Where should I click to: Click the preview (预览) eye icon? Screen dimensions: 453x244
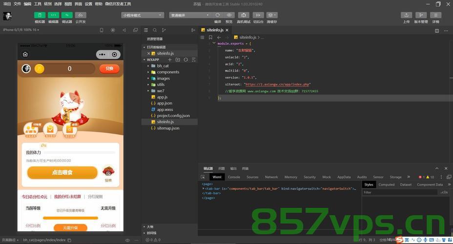(229, 15)
